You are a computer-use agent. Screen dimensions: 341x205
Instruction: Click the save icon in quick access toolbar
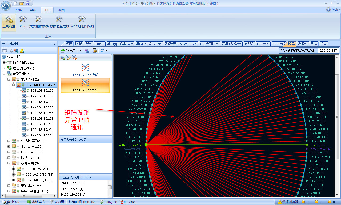point(27,3)
